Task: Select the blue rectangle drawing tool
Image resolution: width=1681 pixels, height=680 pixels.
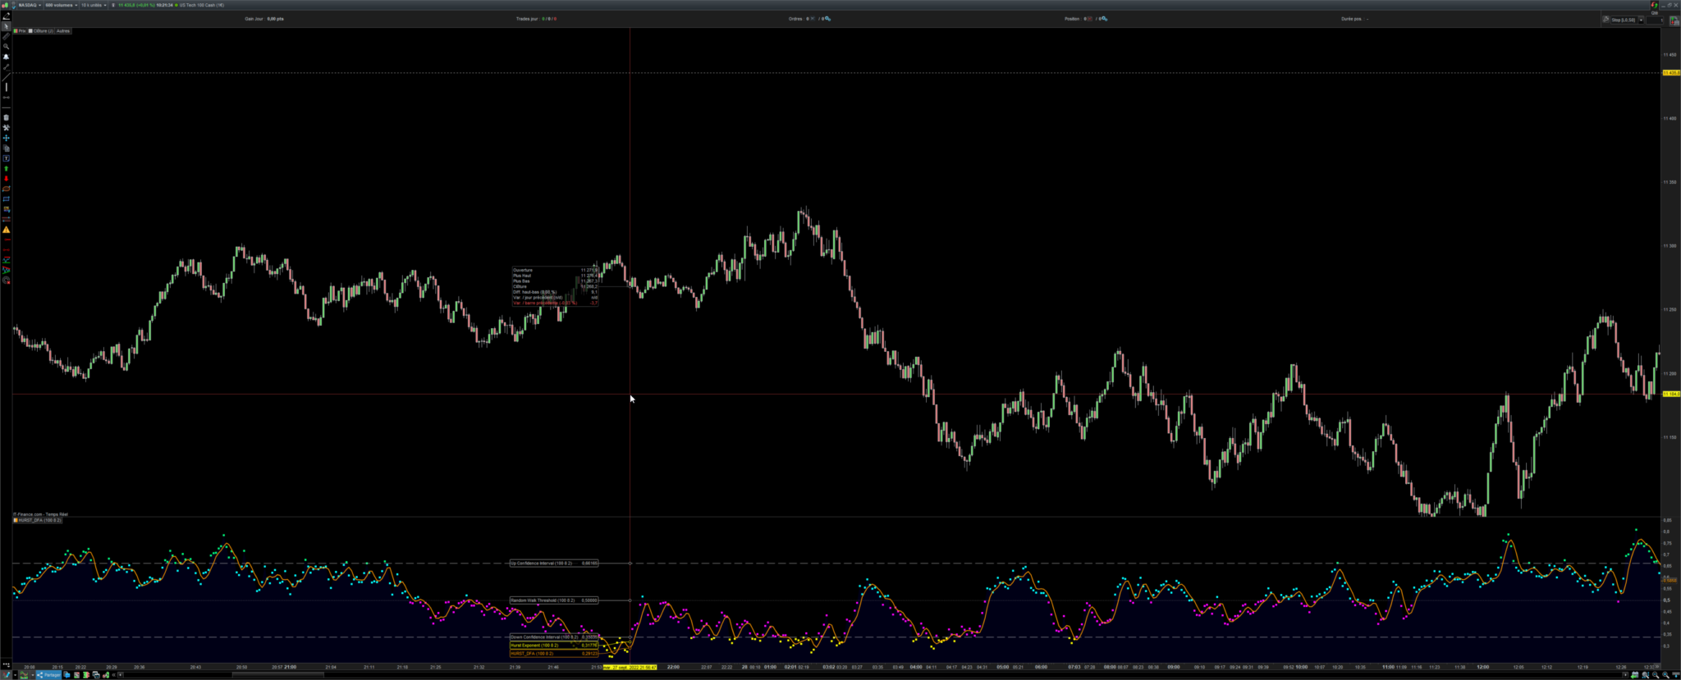Action: pos(6,199)
